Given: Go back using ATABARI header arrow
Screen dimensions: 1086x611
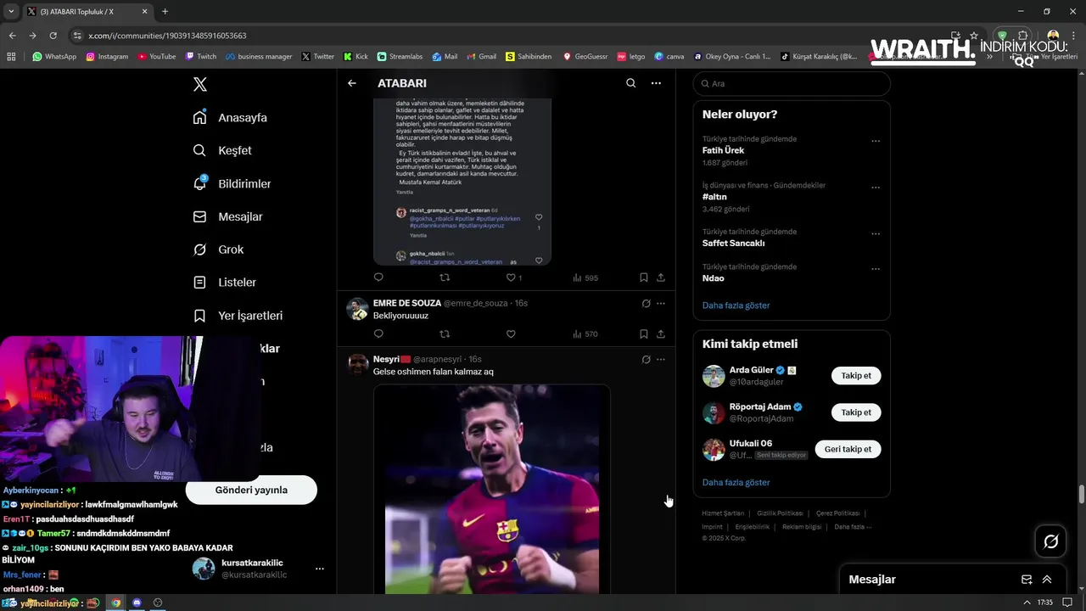Looking at the screenshot, I should (x=351, y=83).
